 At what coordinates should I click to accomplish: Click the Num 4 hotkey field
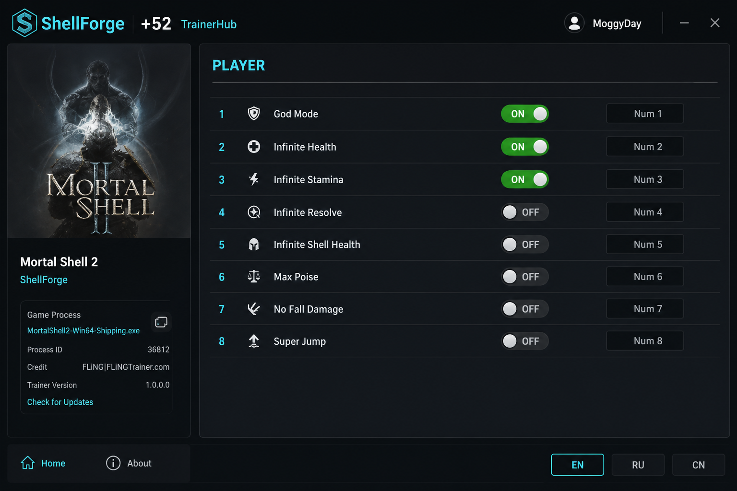[645, 212]
